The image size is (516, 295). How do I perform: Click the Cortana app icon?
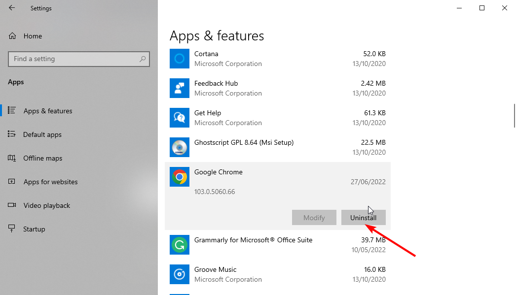click(x=180, y=59)
